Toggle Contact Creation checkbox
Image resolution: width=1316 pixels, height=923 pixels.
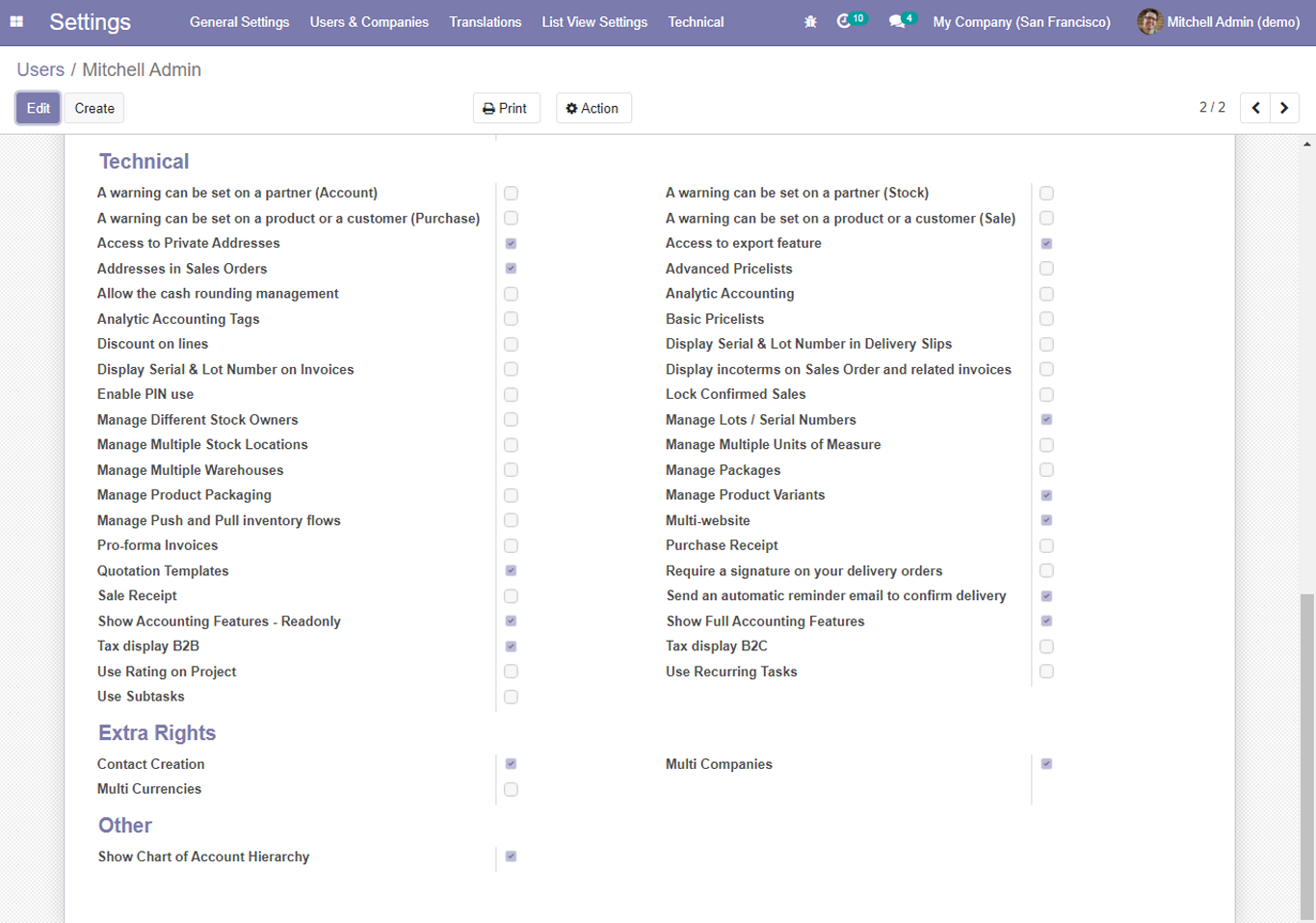click(x=511, y=764)
